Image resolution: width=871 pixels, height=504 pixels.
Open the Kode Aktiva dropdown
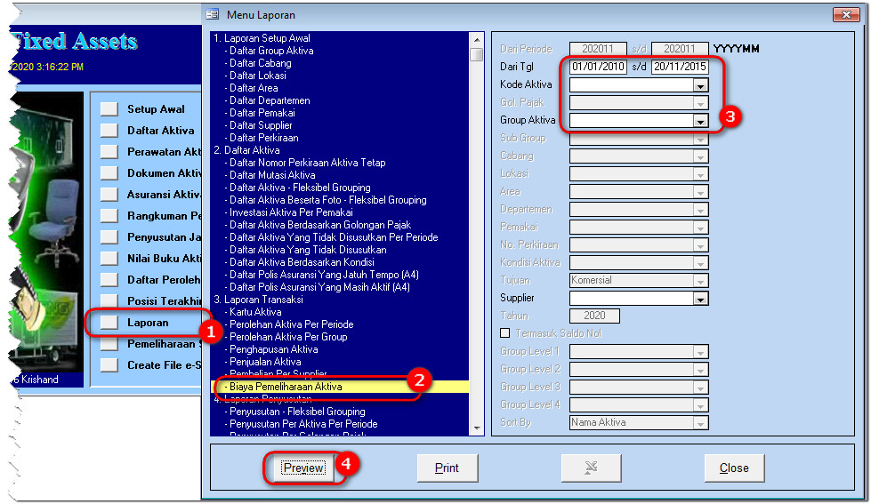pyautogui.click(x=700, y=85)
